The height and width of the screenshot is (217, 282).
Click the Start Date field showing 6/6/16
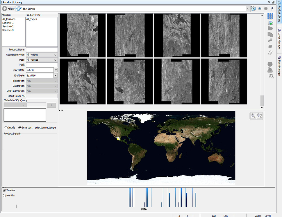(40, 70)
